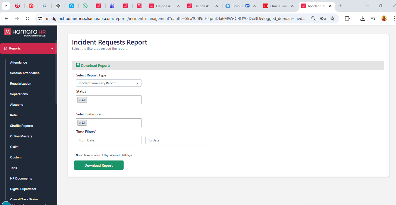Screen dimensions: 396x205
Task: Open the Chrome profile avatar
Action: (384, 18)
